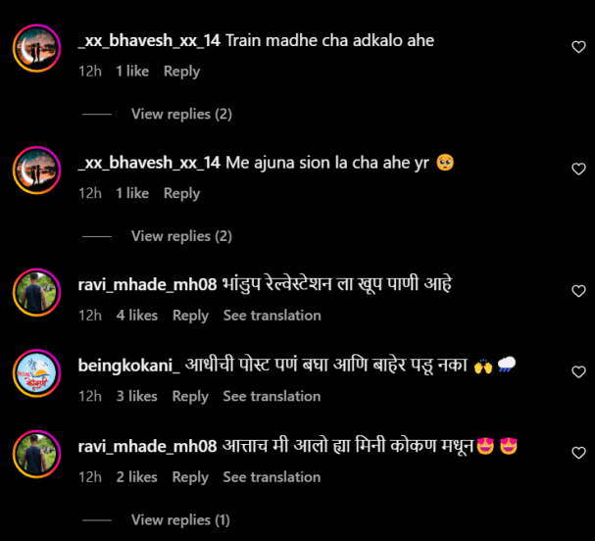The width and height of the screenshot is (595, 541).
Task: Open the beingkokani_ username link
Action: pos(129,366)
